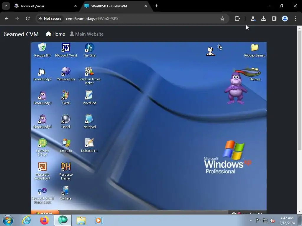Select the BonziBuddy4 shortcut
Image resolution: width=302 pixels, height=226 pixels.
(x=42, y=122)
